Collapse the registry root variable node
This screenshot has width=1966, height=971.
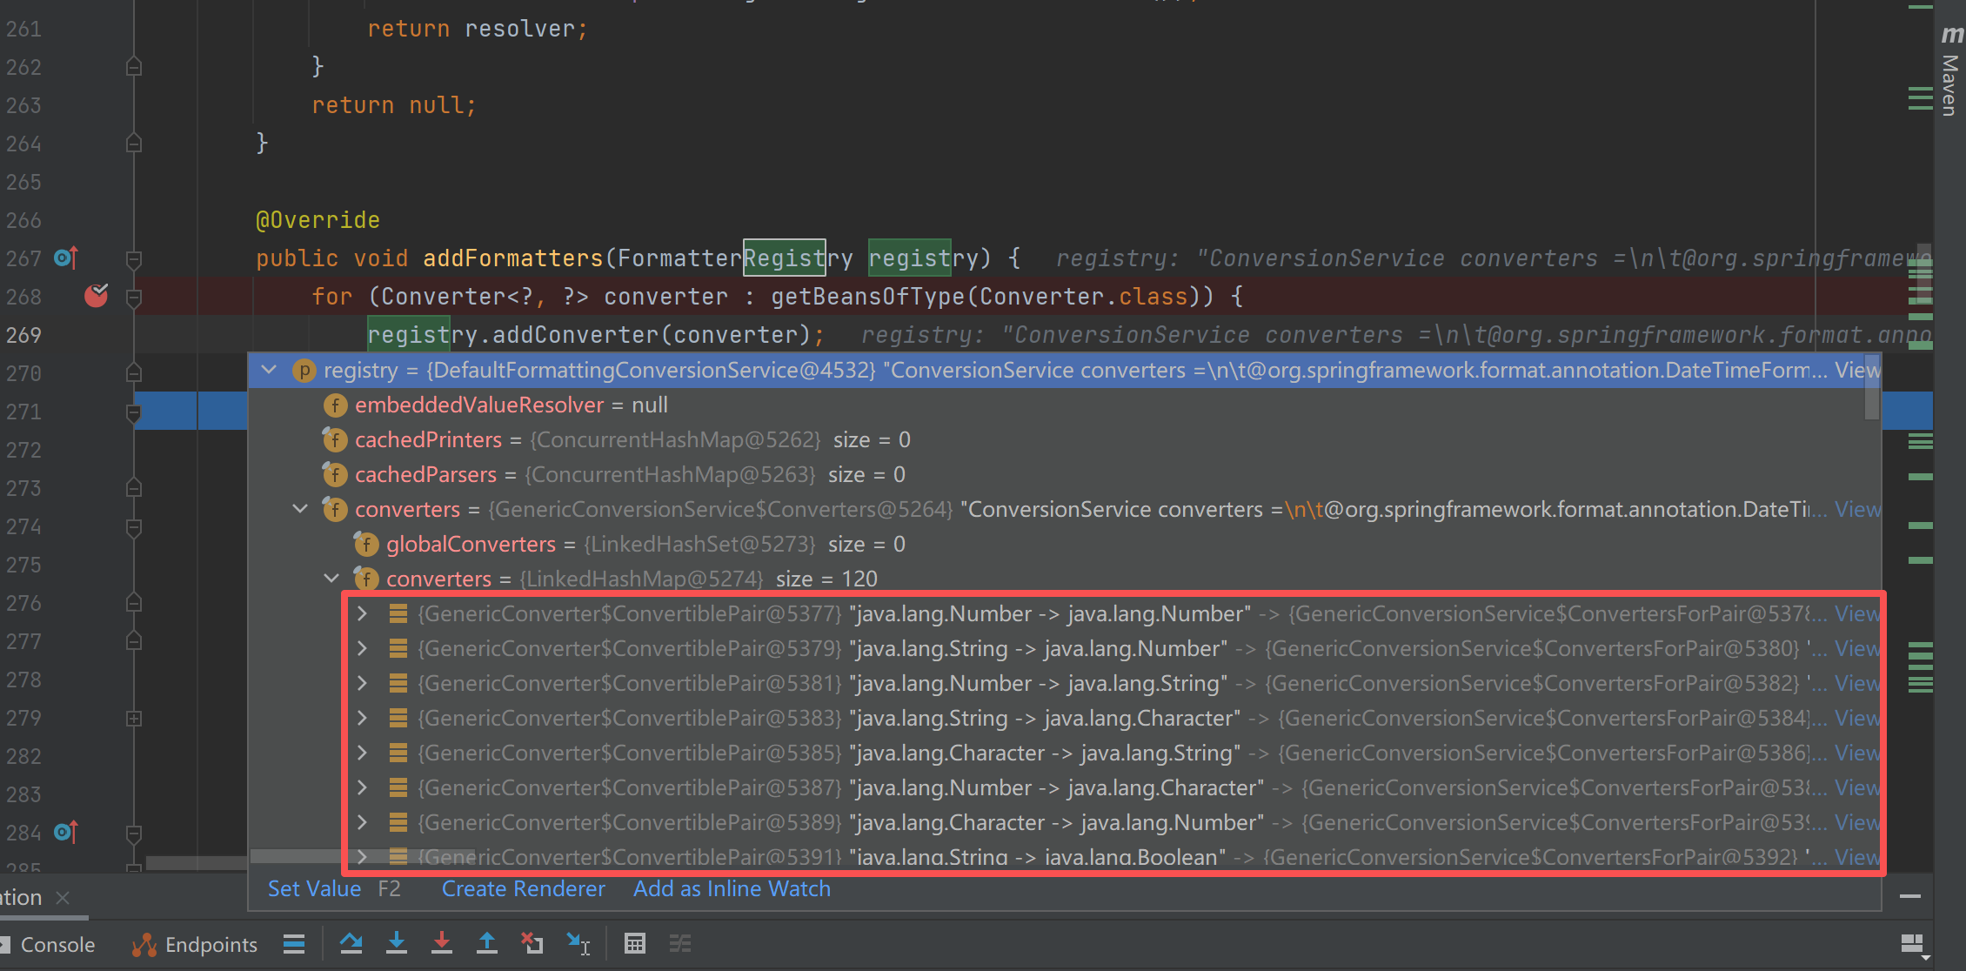[x=269, y=370]
